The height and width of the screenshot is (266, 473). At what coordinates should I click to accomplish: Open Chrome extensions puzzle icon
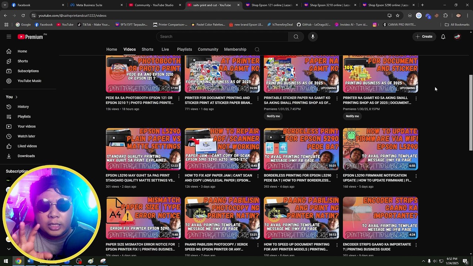446,16
